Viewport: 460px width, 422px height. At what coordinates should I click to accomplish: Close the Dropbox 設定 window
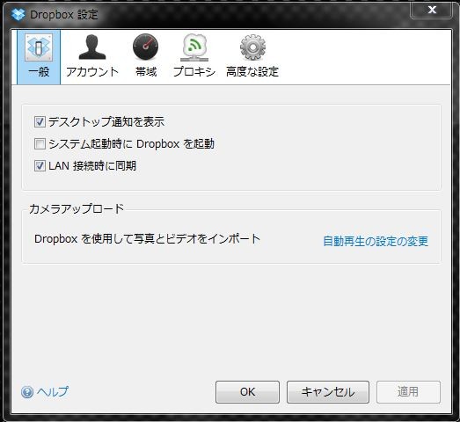point(431,10)
